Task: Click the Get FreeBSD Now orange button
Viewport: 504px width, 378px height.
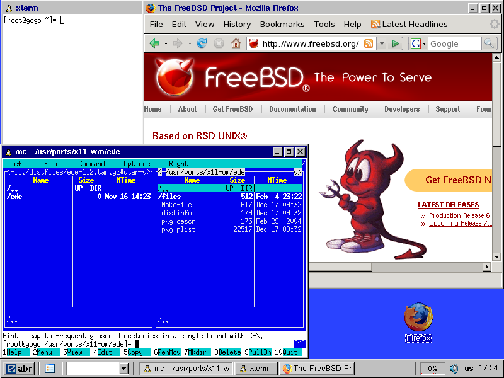Action: pyautogui.click(x=449, y=180)
